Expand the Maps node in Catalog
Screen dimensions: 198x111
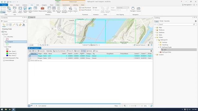tap(155, 27)
